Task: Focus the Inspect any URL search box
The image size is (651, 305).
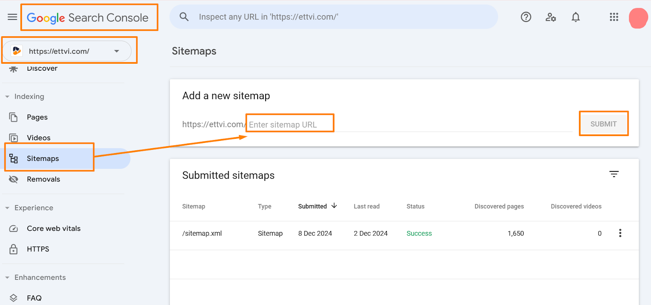Action: click(334, 17)
